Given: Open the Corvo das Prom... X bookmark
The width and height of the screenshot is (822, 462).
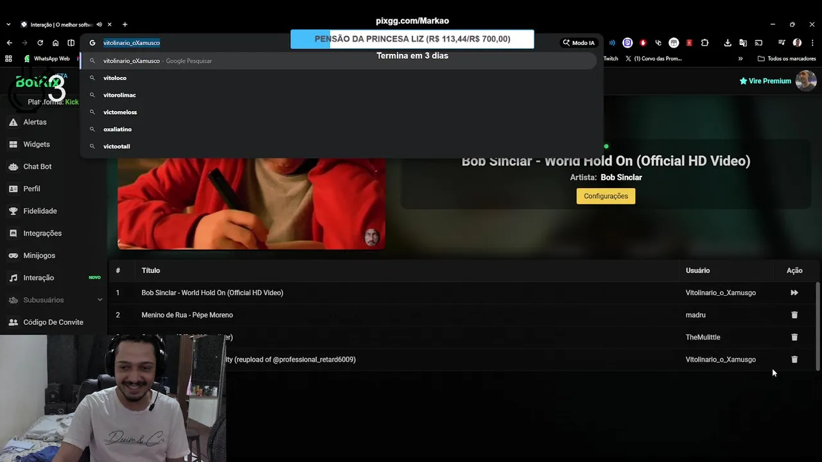Looking at the screenshot, I should coord(652,58).
